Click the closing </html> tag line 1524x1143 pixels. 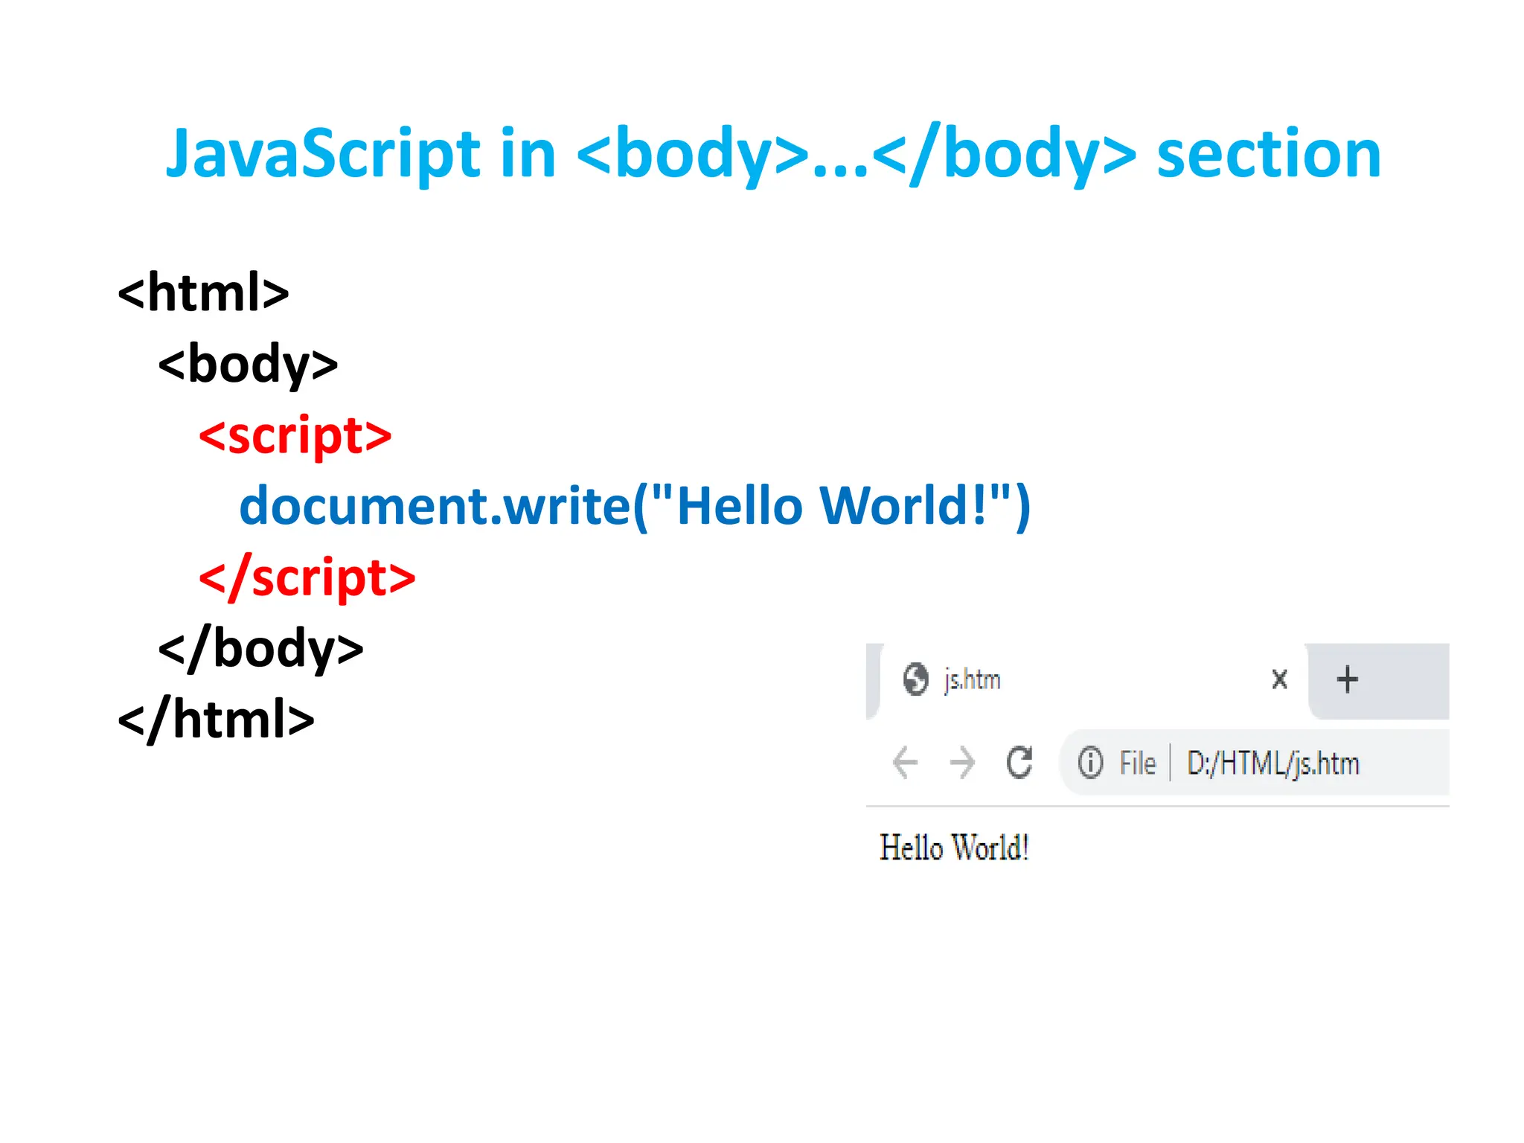[x=216, y=720]
